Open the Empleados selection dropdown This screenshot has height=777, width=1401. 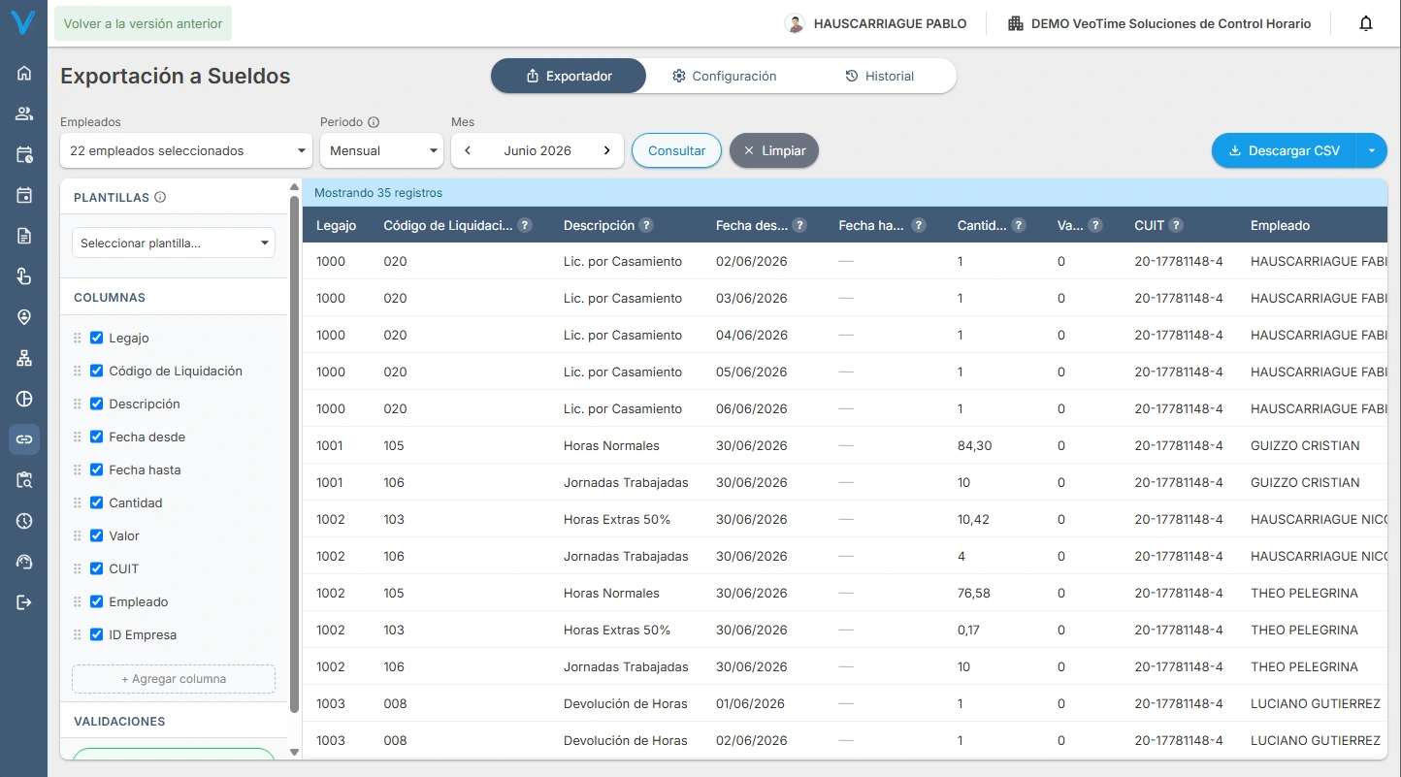186,150
